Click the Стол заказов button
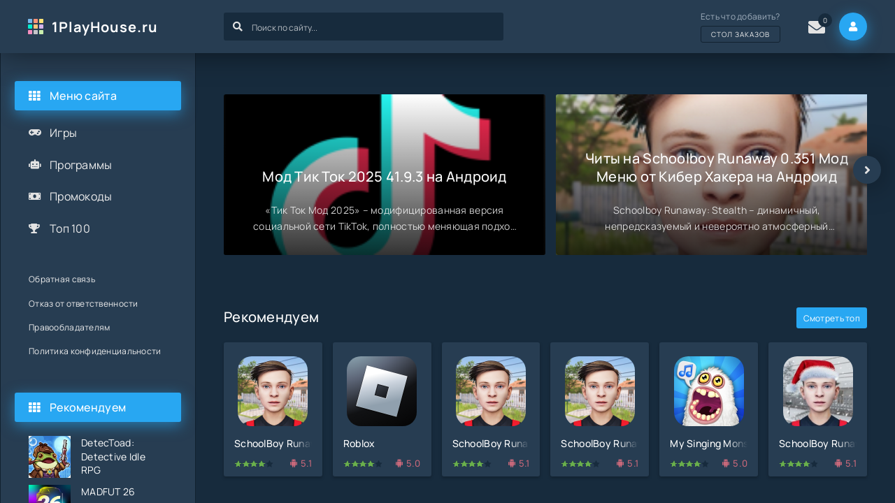Viewport: 895px width, 503px height. [740, 34]
